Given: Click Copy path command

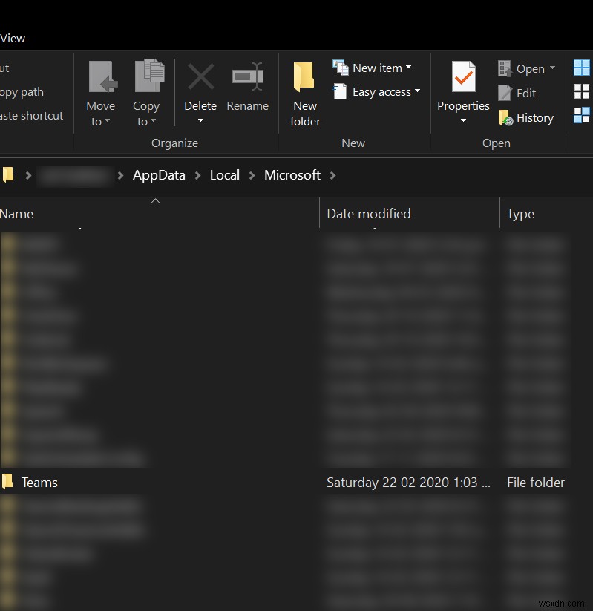Looking at the screenshot, I should (x=22, y=92).
